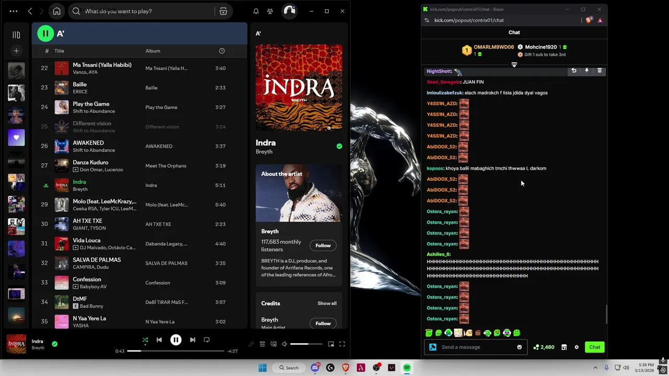Collapse Kick chat leaderboard arrow
669x376 pixels.
[514, 65]
